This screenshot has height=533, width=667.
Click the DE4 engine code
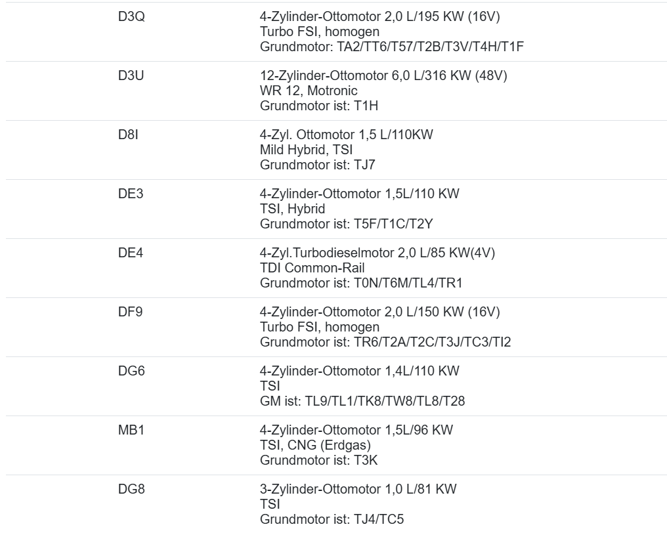coord(131,253)
